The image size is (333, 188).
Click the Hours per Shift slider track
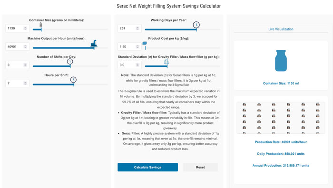tap(70, 85)
